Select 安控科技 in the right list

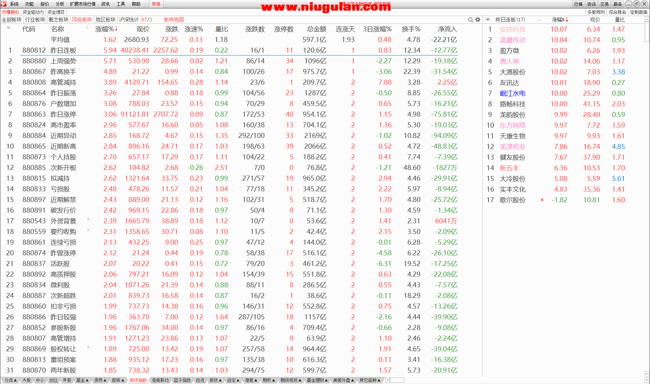512,30
